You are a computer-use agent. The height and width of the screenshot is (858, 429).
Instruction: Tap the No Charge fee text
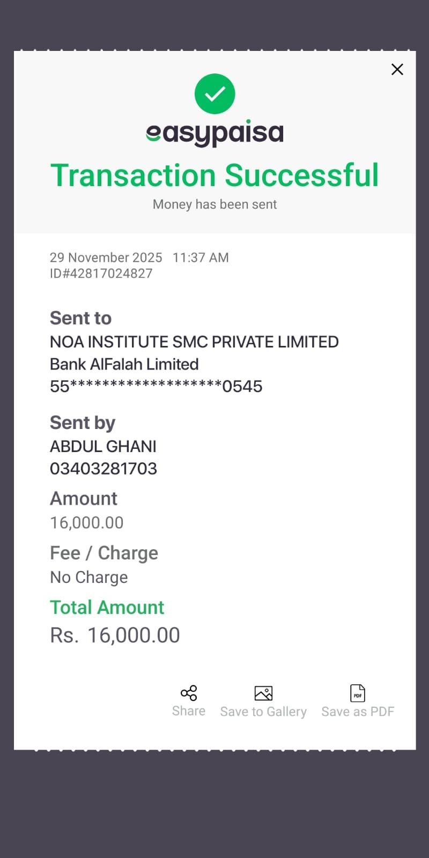[x=89, y=577]
